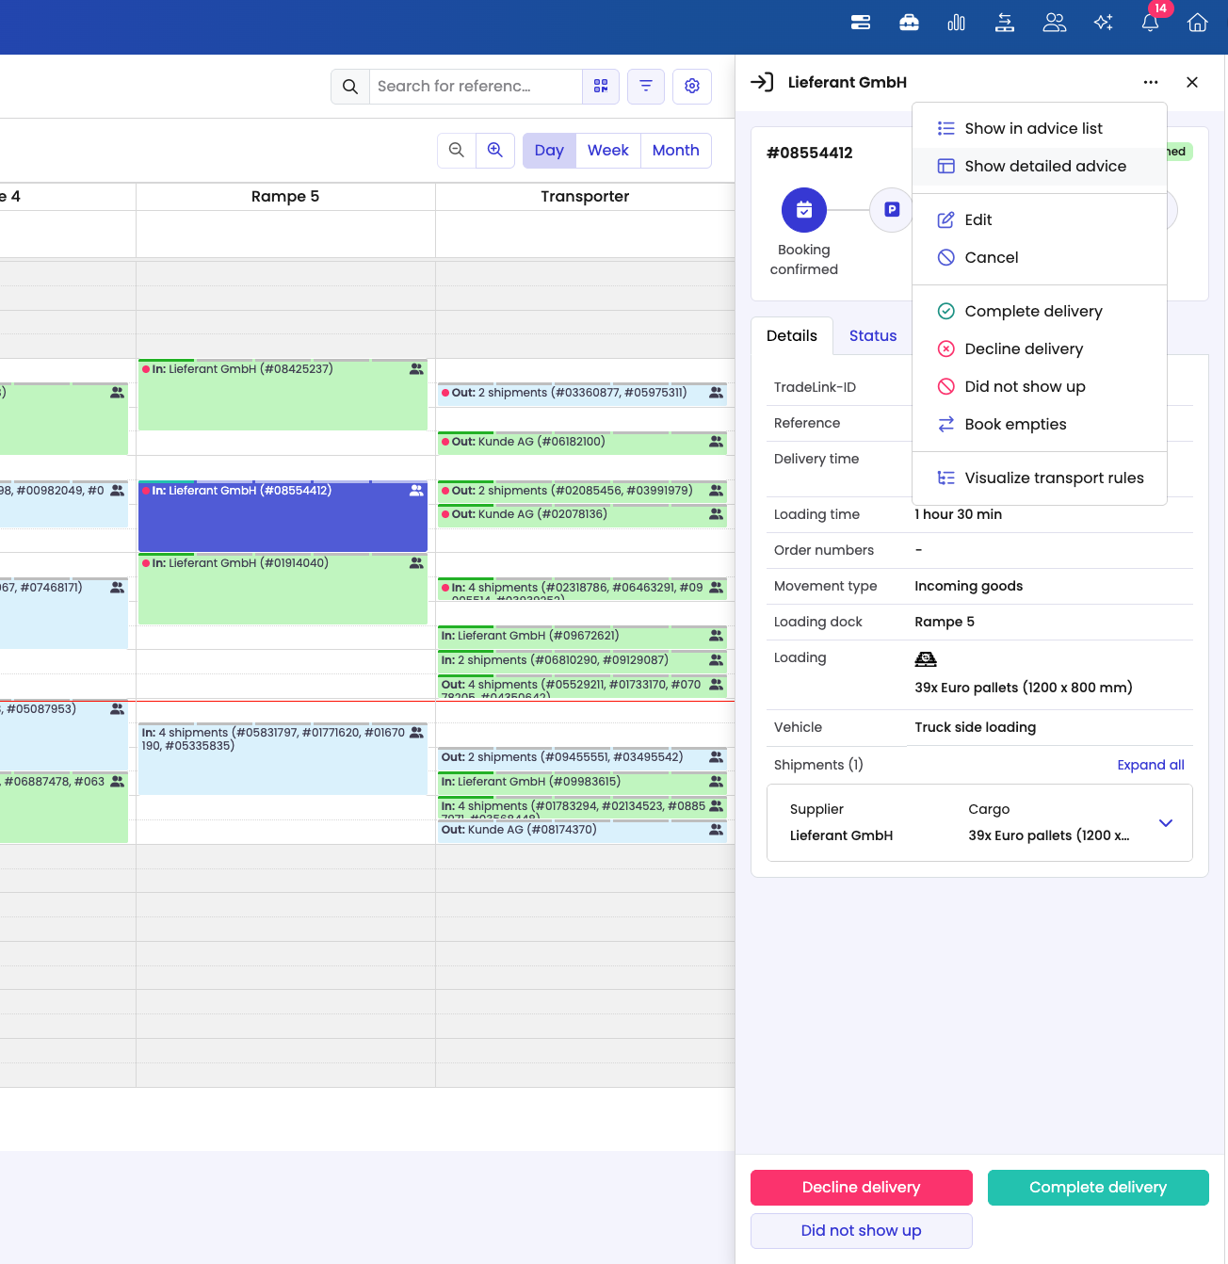Click the green Complete delivery button
The image size is (1228, 1264).
[x=1098, y=1188]
